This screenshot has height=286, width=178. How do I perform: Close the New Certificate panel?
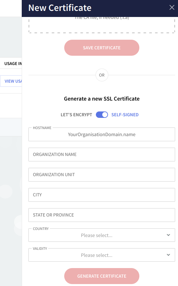(172, 7)
